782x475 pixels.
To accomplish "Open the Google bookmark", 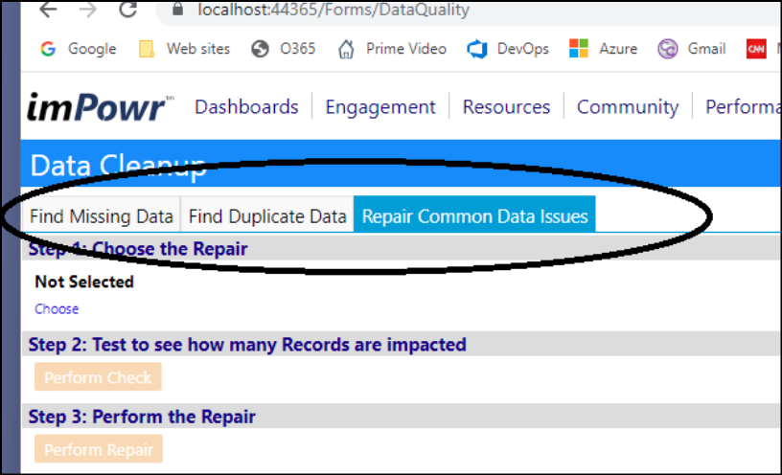I will (79, 49).
